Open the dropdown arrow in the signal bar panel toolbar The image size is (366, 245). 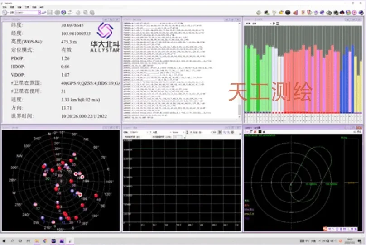tap(271, 24)
